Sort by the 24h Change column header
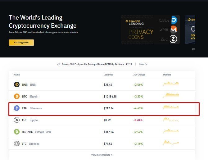Viewport: 208px width, 160px height. pos(139,75)
